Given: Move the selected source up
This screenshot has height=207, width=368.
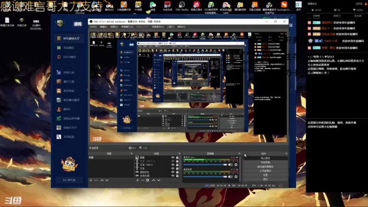Looking at the screenshot, I should [154, 180].
